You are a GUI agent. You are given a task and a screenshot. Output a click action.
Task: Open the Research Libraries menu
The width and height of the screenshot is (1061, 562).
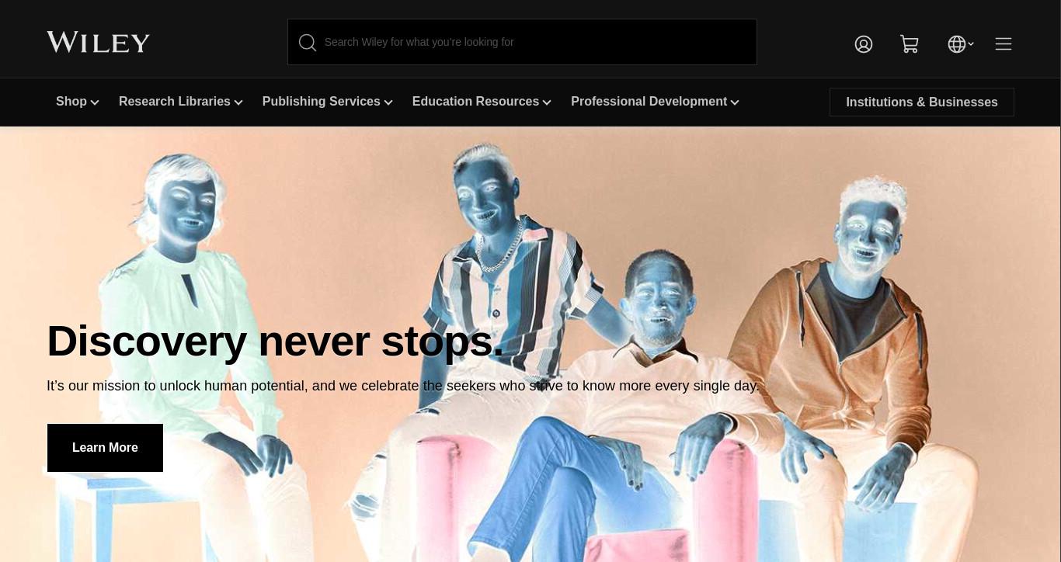[175, 102]
